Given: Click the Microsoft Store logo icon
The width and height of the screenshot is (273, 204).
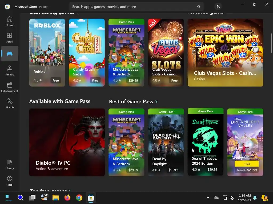Looking at the screenshot, I should click(7, 7).
